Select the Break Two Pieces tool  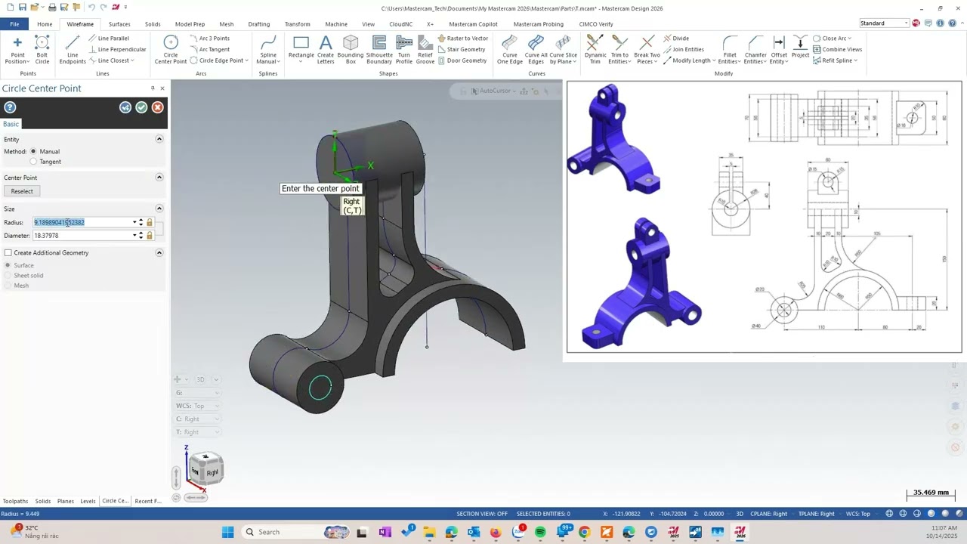(x=647, y=49)
